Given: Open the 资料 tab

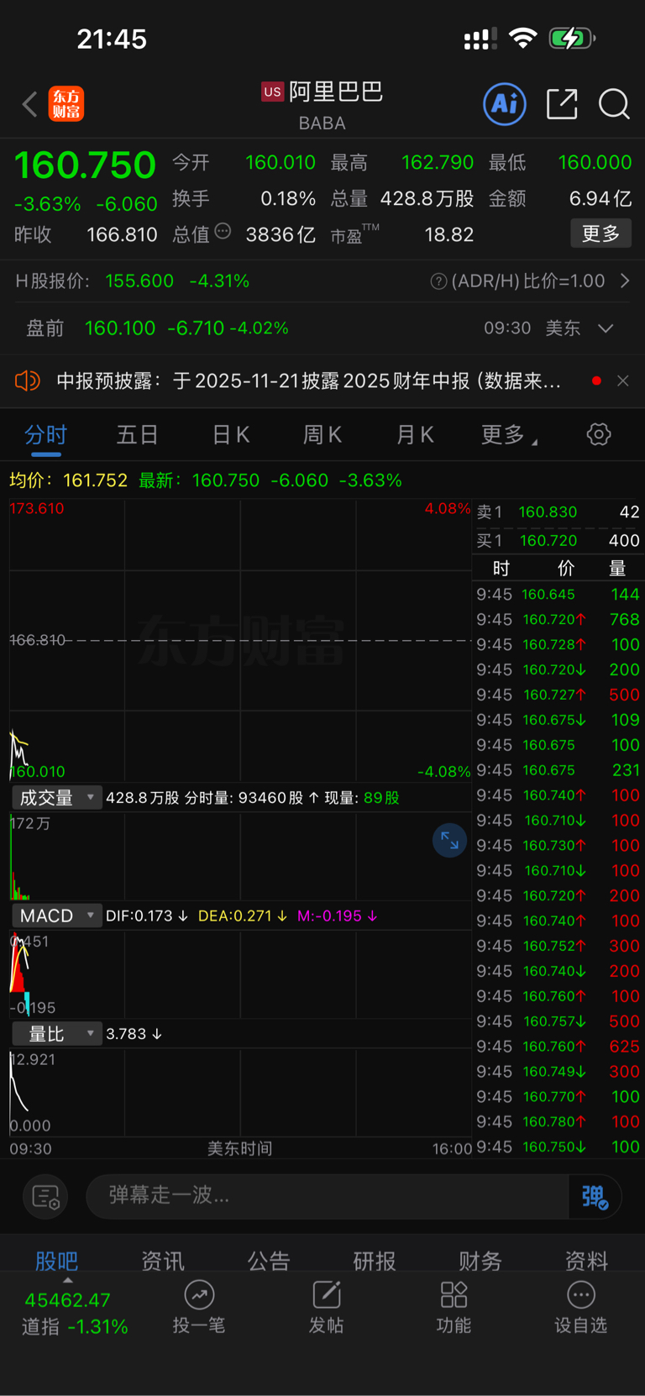Looking at the screenshot, I should pyautogui.click(x=586, y=1260).
